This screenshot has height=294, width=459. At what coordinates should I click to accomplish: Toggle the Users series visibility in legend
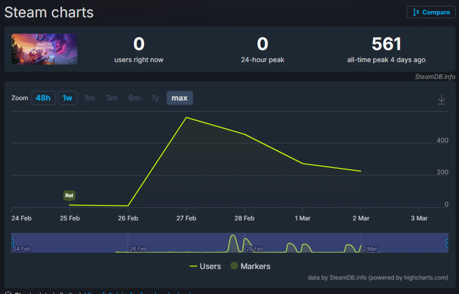point(210,266)
